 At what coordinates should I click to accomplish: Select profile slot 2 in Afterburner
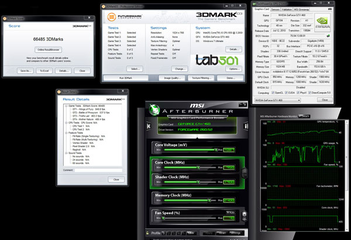[x=168, y=233]
